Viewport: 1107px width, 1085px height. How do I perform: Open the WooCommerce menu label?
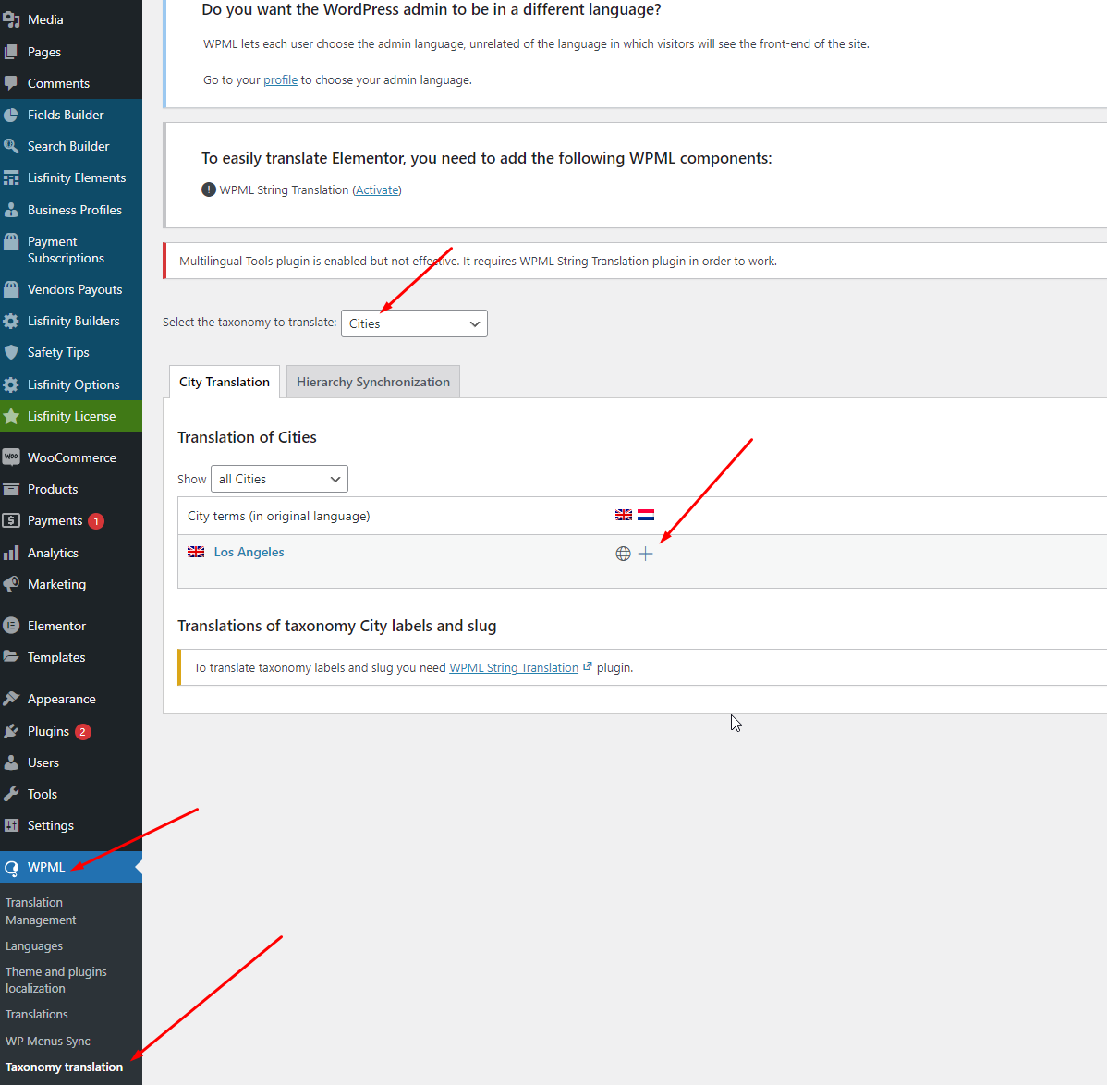pos(72,457)
